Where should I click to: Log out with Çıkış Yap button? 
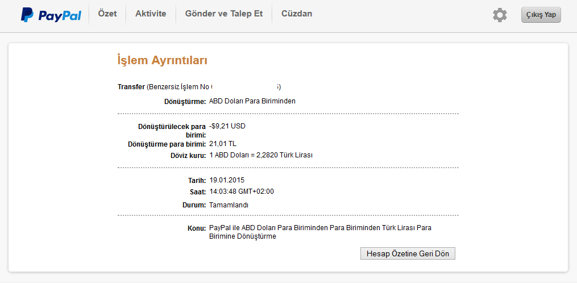pos(541,15)
